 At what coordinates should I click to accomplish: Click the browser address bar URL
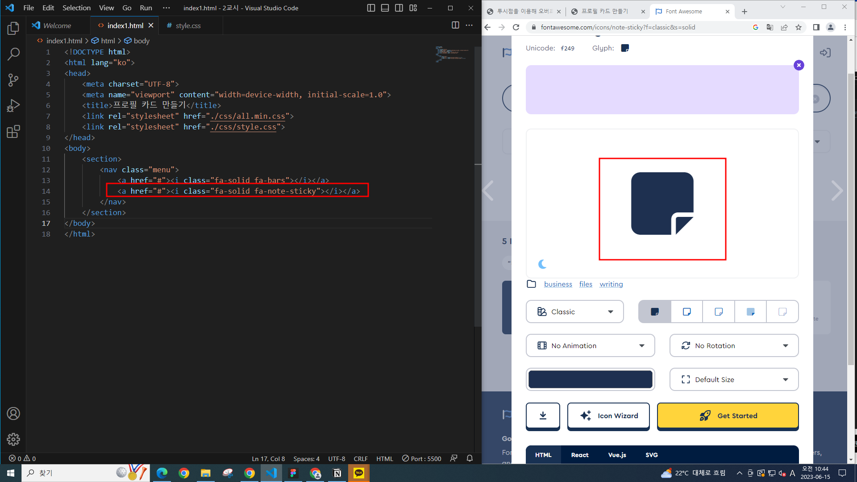coord(618,27)
